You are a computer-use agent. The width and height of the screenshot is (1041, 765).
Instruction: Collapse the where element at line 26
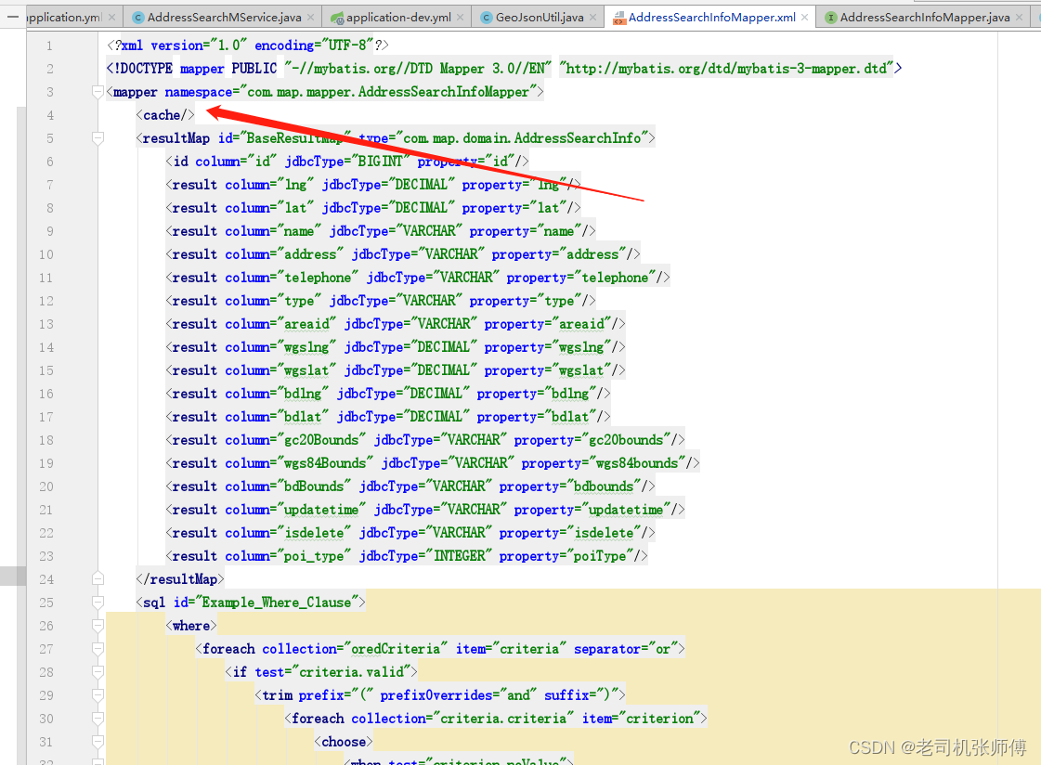pos(98,625)
